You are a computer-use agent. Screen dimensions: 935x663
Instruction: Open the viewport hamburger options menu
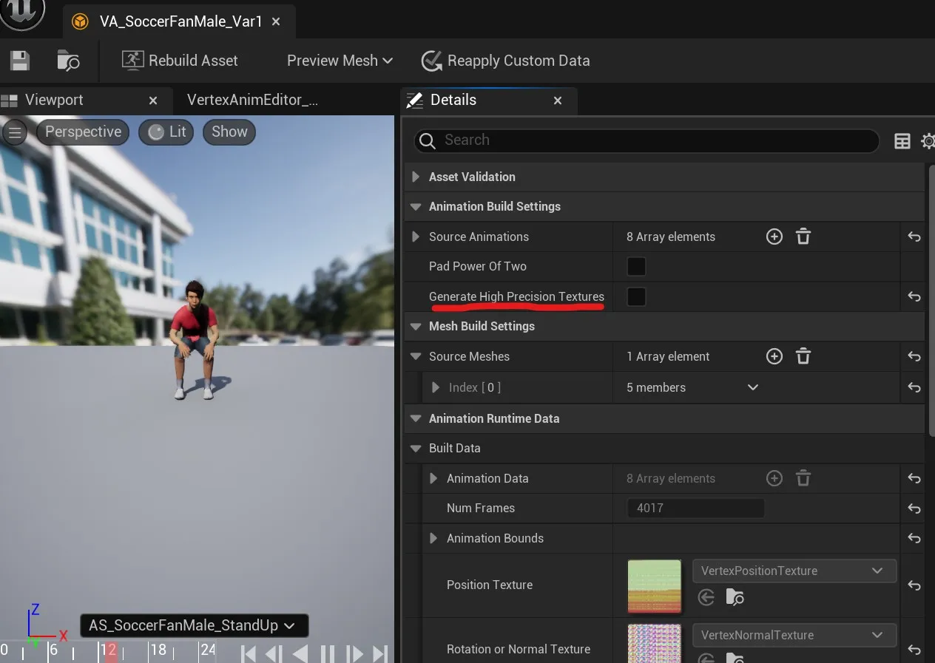pyautogui.click(x=15, y=132)
